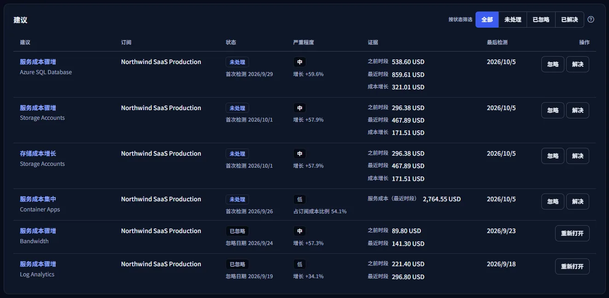Click the 证据 column header
This screenshot has width=609, height=298.
point(373,42)
